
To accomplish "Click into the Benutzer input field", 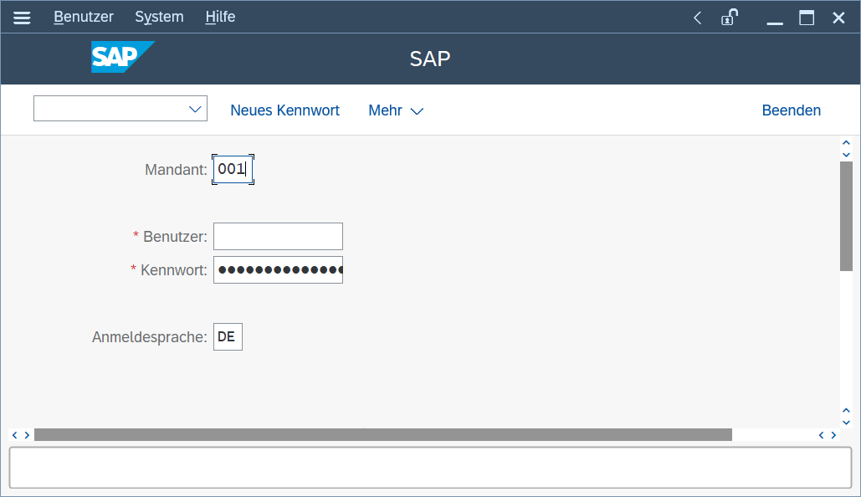I will click(278, 236).
